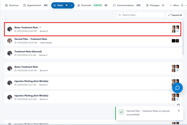
Task: Dismiss the un-pinned success notification
Action: tap(179, 111)
